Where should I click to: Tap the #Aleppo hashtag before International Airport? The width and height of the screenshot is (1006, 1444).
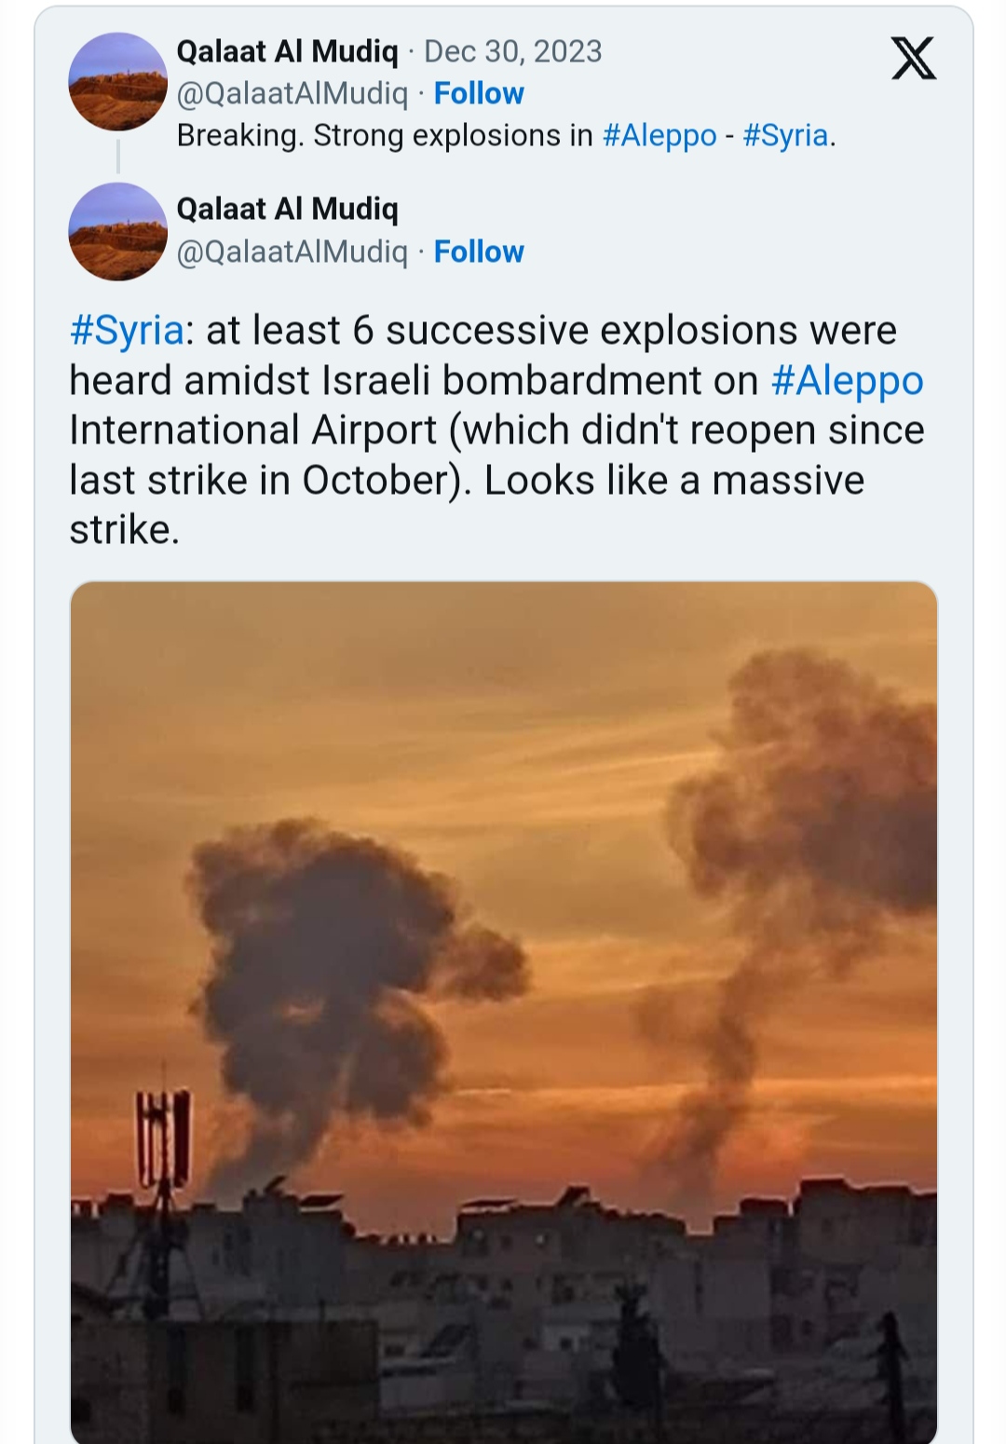[x=847, y=381]
